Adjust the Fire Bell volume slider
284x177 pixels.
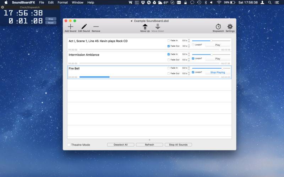pos(211,68)
